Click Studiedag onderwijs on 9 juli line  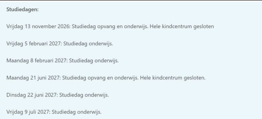point(77,112)
